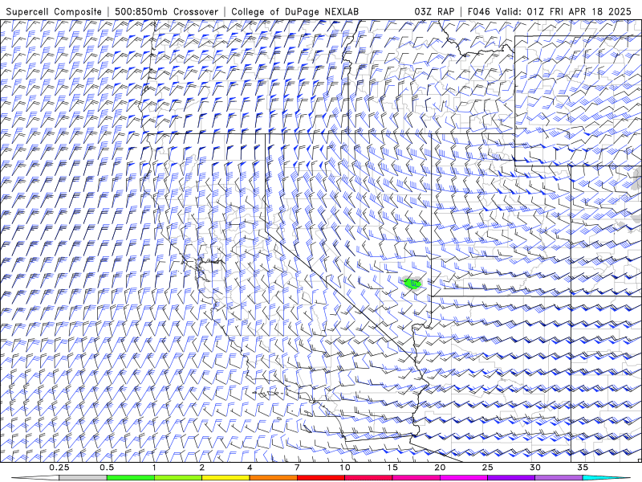Select the orange 4–7 color bar segment
The width and height of the screenshot is (642, 482).
[273, 478]
